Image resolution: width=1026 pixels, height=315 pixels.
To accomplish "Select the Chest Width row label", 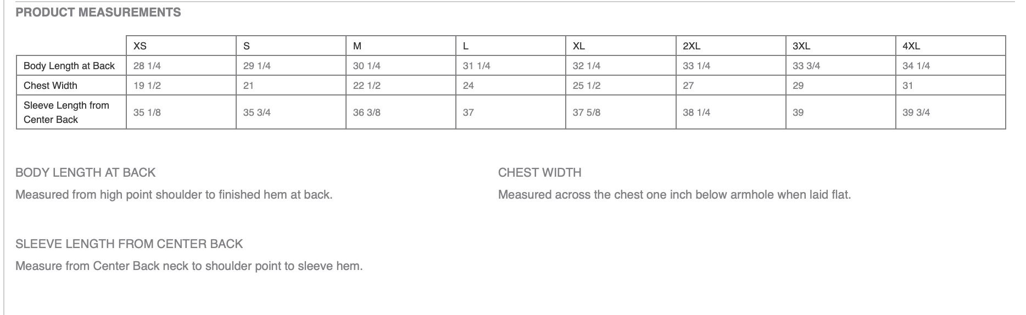I will (x=51, y=86).
